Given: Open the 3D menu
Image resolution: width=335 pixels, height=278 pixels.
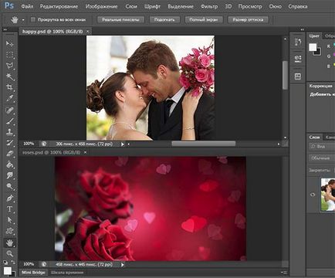Looking at the screenshot, I should [x=228, y=6].
